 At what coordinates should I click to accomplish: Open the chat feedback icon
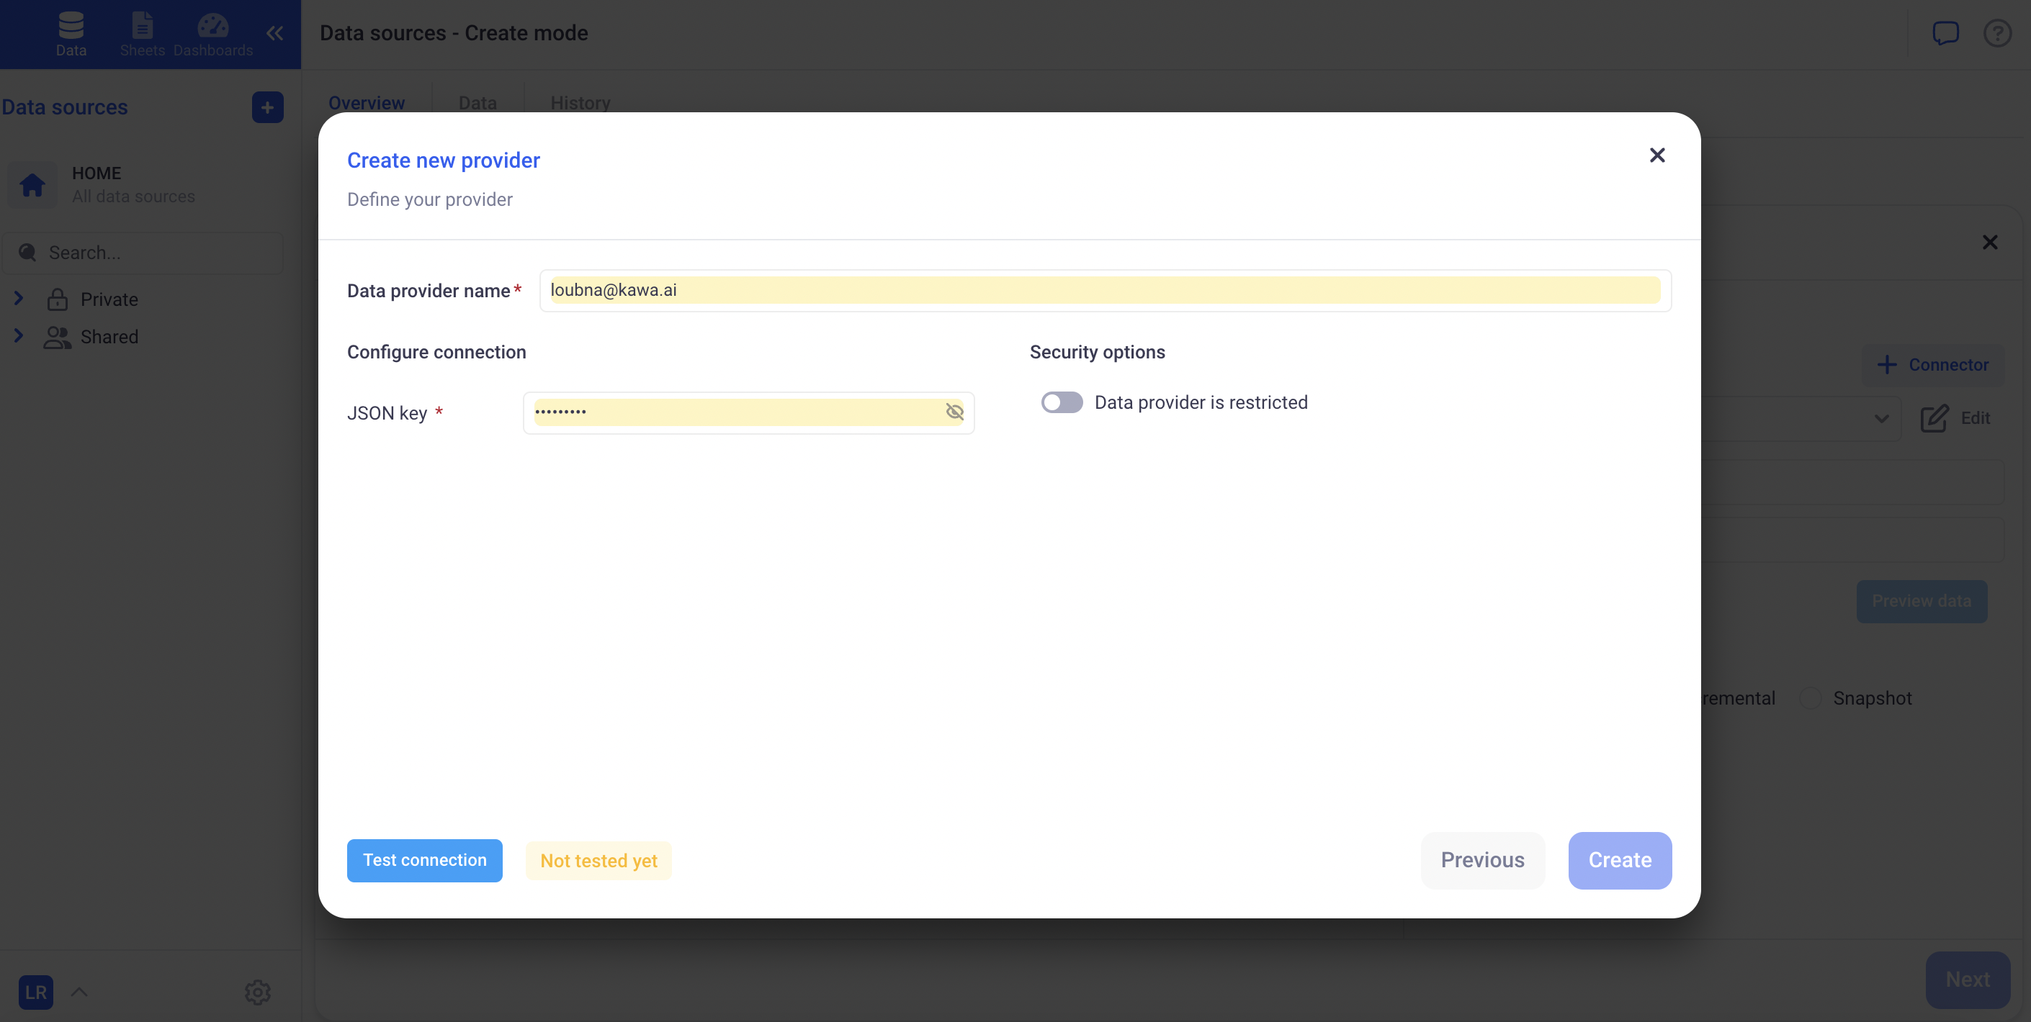[x=1945, y=33]
